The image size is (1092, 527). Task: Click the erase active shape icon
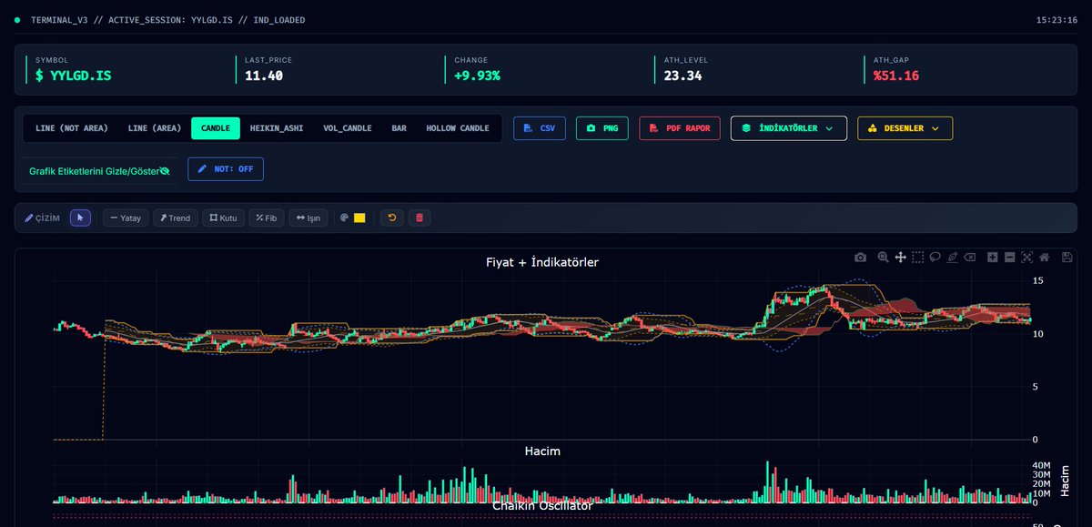click(x=970, y=258)
